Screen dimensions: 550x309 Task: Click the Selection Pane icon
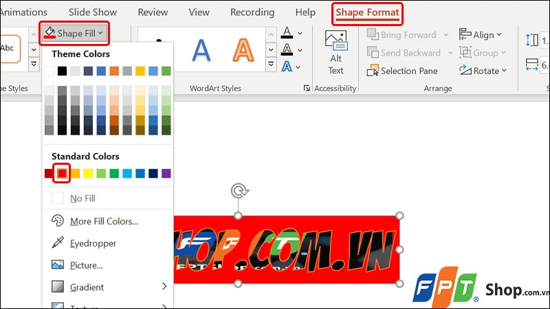point(373,71)
